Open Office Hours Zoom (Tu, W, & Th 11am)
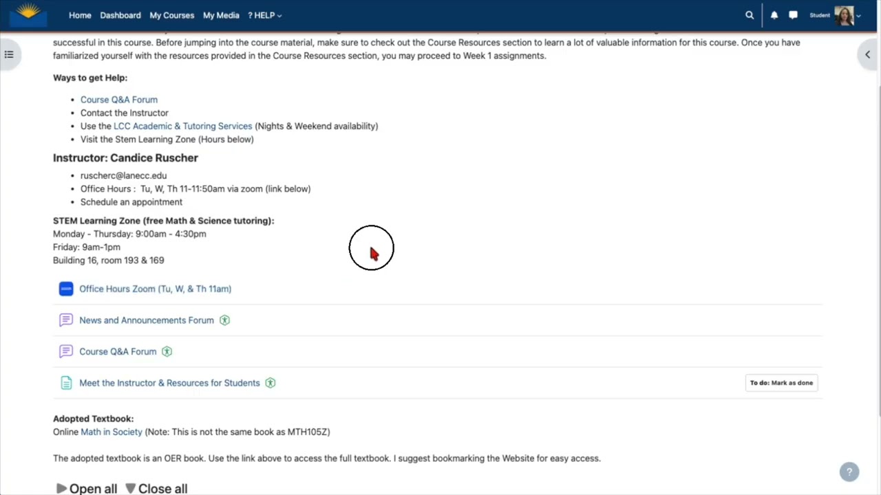The width and height of the screenshot is (881, 495). coord(155,289)
